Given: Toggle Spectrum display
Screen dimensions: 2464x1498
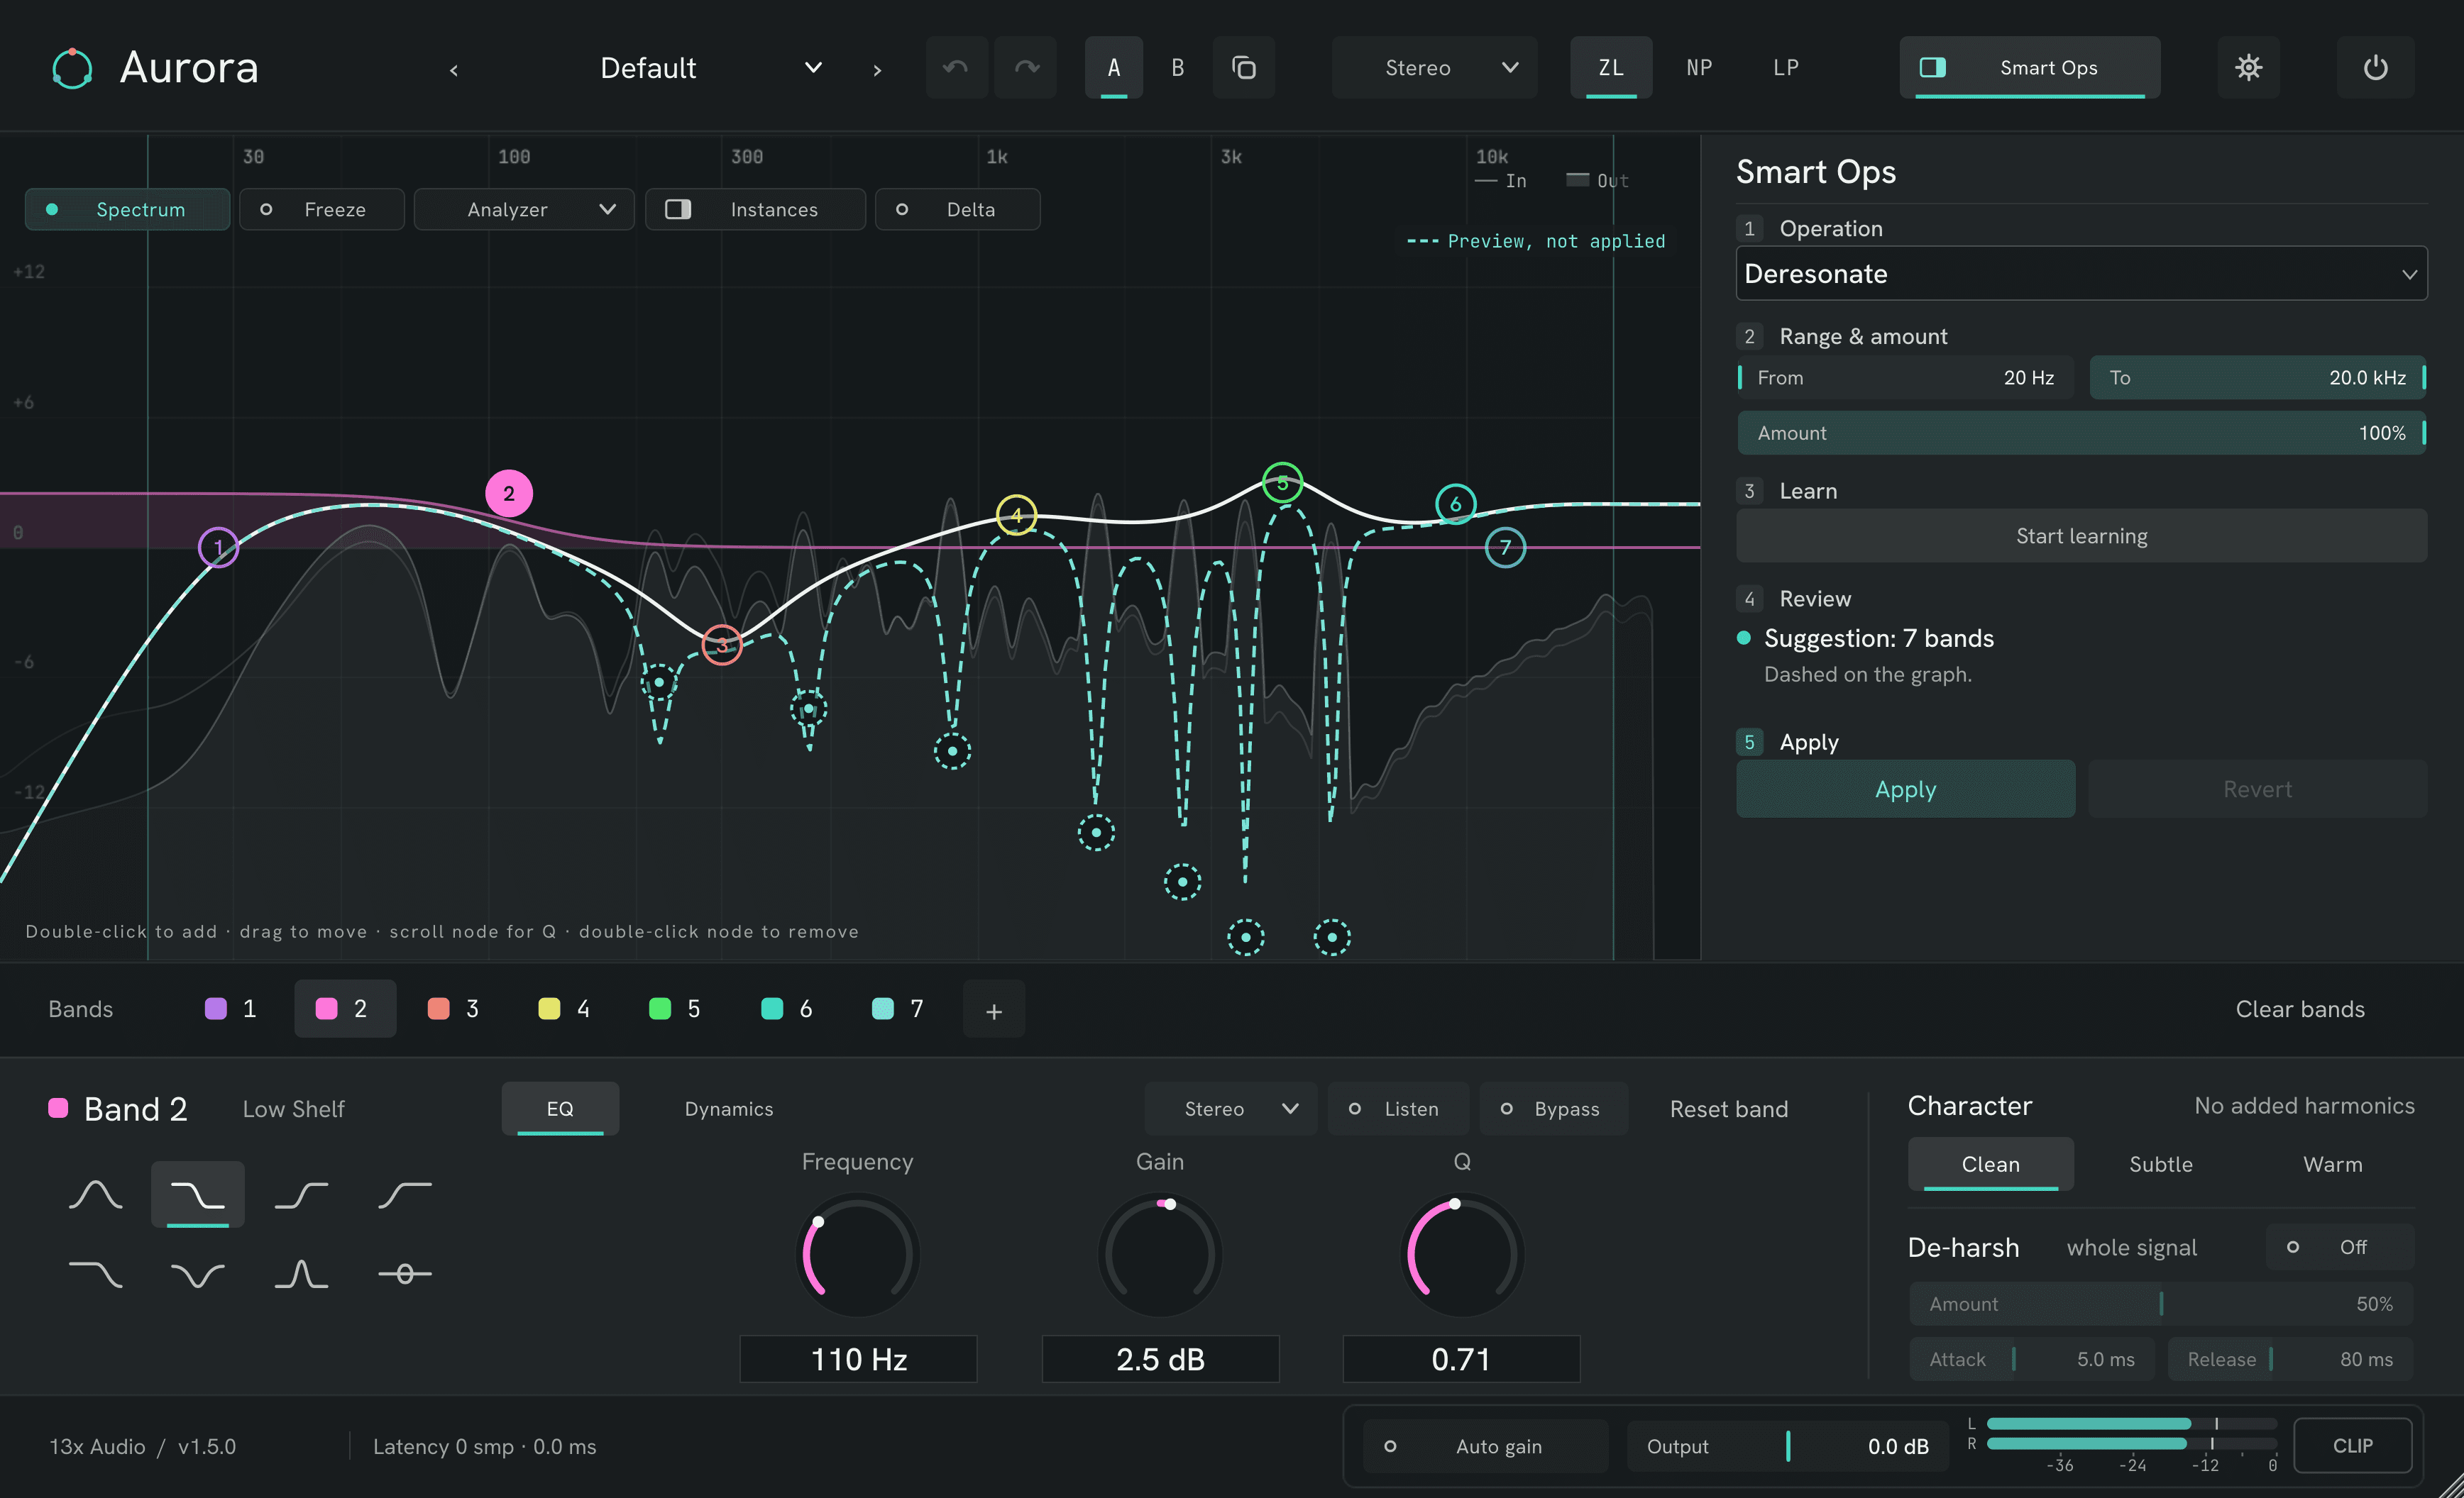Looking at the screenshot, I should point(128,210).
